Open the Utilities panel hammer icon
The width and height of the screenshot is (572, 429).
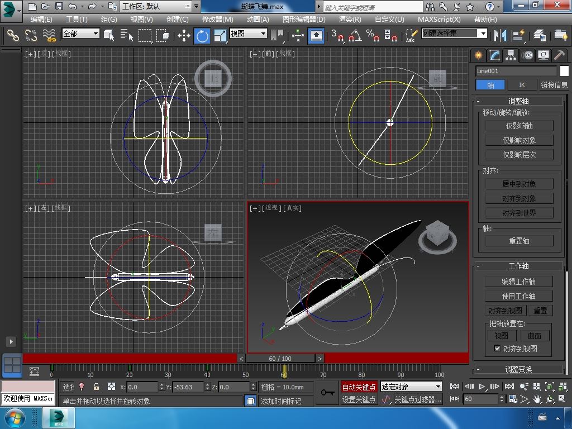(559, 55)
